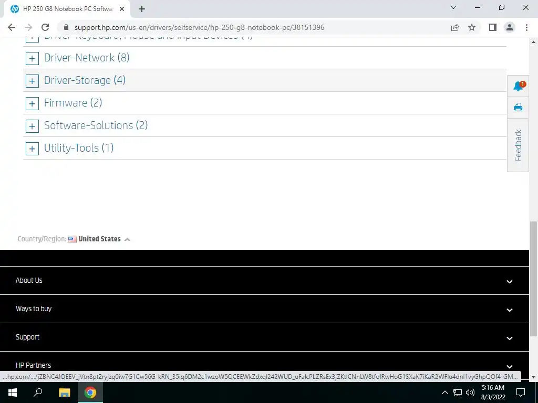Expand the Firmware plus icon

[x=32, y=104]
